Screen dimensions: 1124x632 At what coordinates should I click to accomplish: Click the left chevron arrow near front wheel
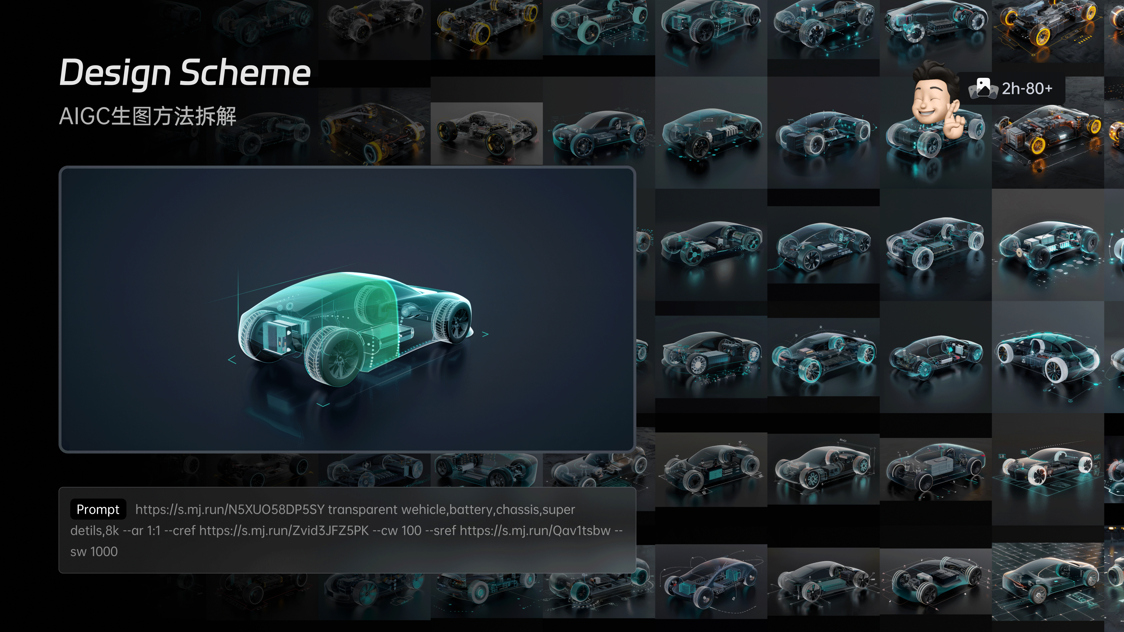[232, 360]
